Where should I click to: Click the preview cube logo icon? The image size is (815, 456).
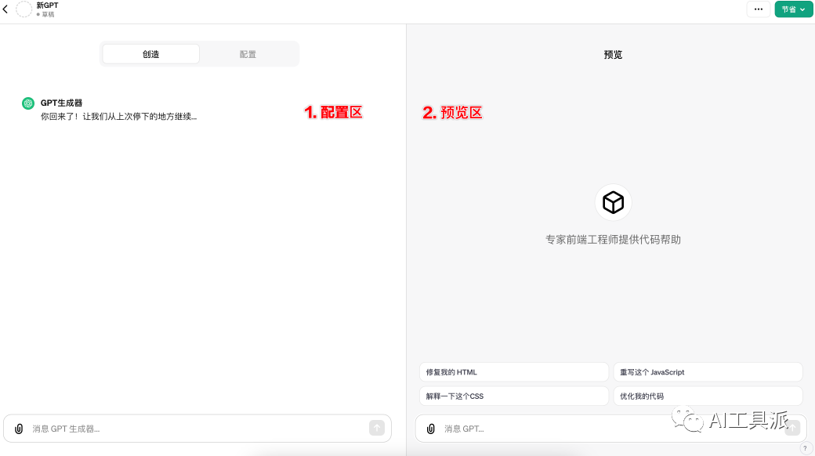point(613,202)
